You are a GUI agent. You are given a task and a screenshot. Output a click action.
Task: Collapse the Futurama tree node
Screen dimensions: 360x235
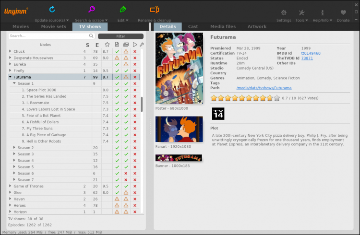tap(11, 77)
